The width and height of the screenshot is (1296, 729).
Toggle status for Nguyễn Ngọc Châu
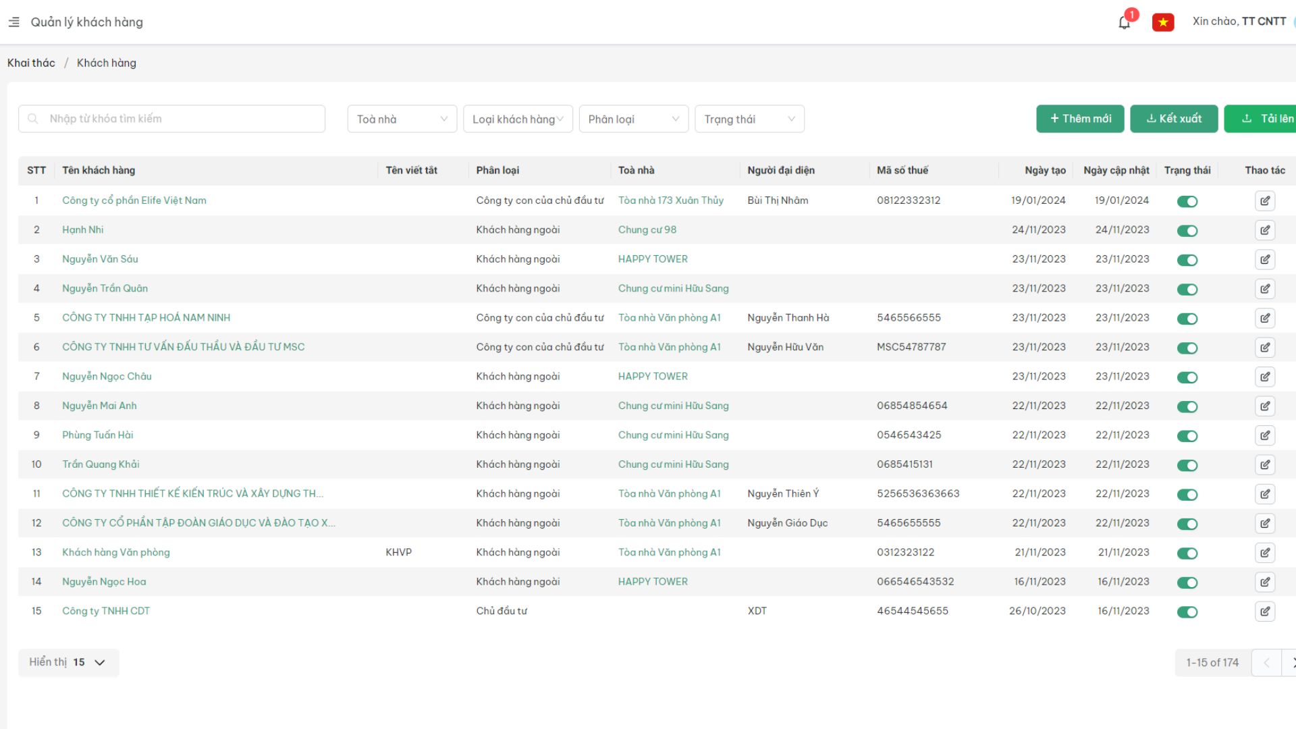1187,377
